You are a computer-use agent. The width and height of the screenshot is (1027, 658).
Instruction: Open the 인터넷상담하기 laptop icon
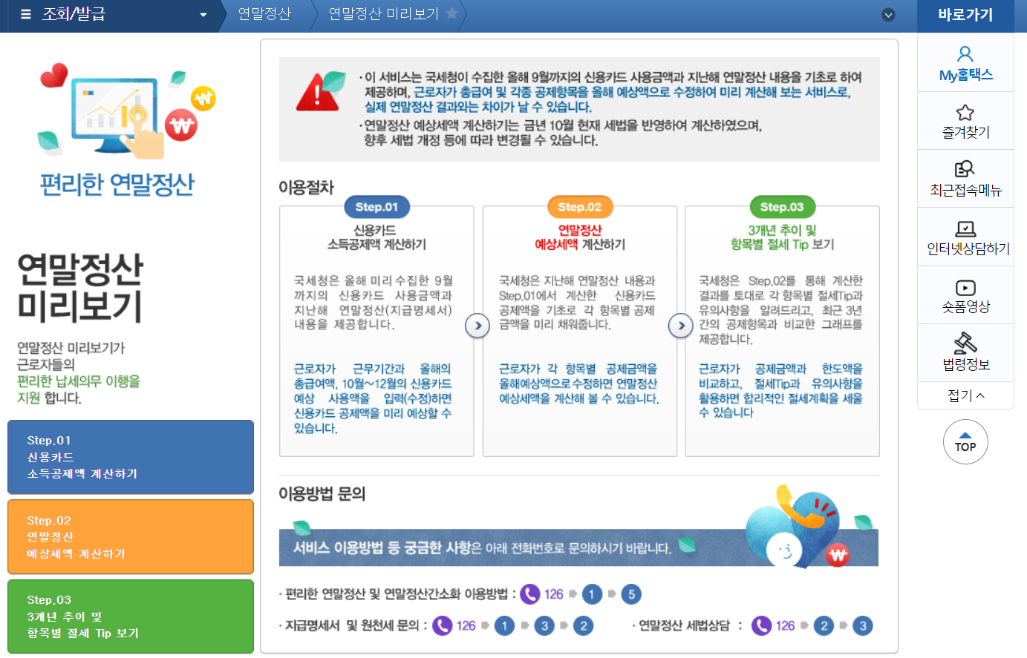click(965, 228)
